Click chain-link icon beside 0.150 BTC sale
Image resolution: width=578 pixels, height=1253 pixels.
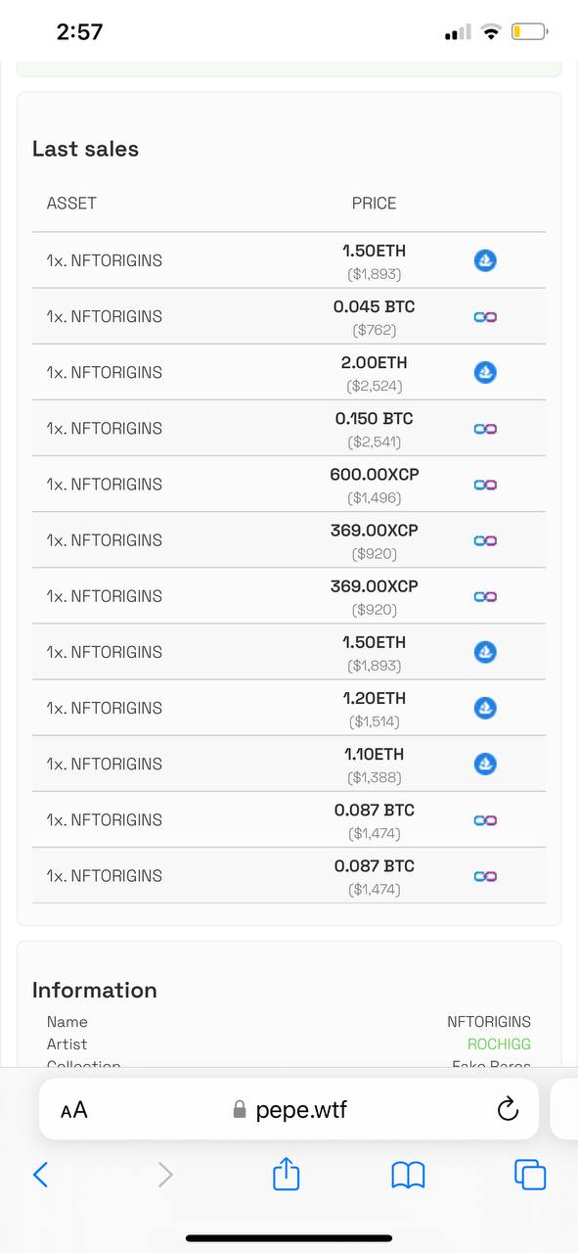(x=485, y=428)
